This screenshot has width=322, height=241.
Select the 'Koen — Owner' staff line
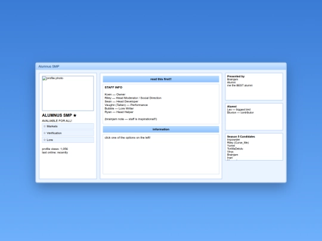(x=115, y=95)
